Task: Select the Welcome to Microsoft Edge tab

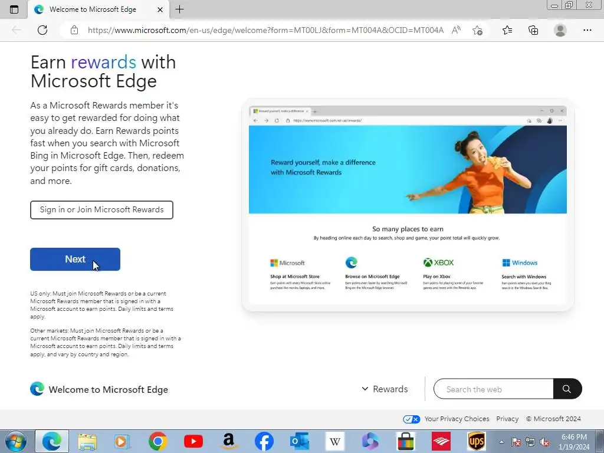Action: click(x=99, y=9)
